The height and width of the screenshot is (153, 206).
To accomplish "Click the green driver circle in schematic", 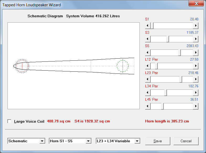I will (123, 66).
